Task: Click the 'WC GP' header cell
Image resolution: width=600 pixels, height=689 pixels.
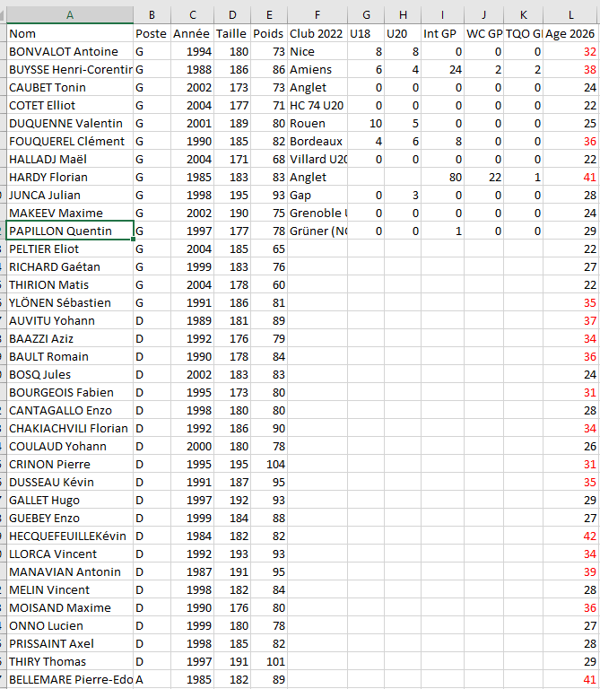Action: pyautogui.click(x=484, y=33)
